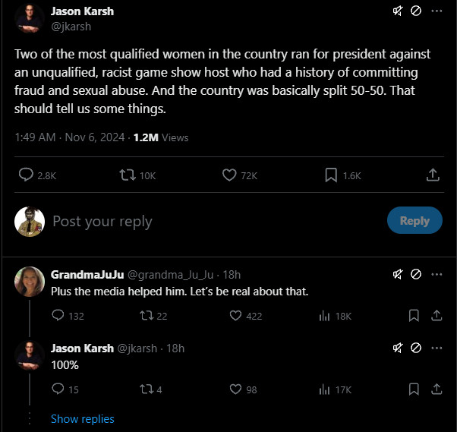This screenshot has height=432, width=457.
Task: Repost GrandmaJuJu's reply
Action: [144, 316]
